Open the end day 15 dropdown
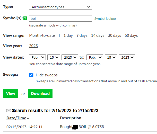Screen dimensions: 157x134 pos(111,57)
